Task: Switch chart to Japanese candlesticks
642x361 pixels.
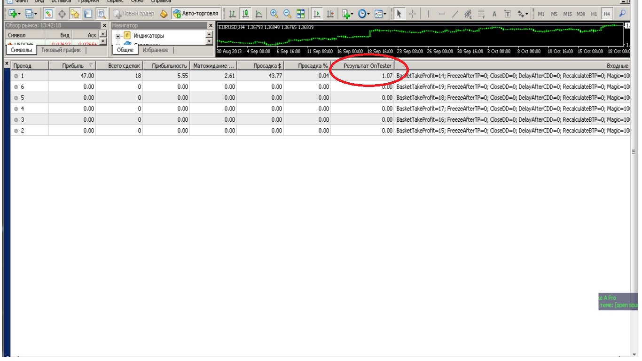Action: point(246,14)
